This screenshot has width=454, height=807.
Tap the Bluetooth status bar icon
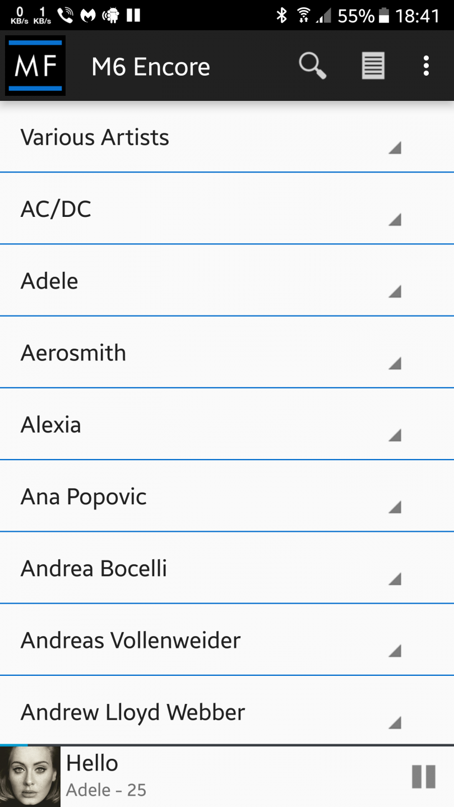281,15
